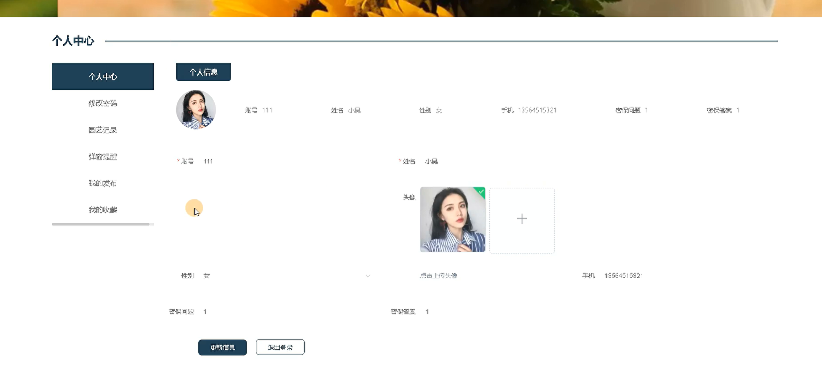Click the summary phone number 13564515321
Image resolution: width=822 pixels, height=368 pixels.
pos(537,110)
